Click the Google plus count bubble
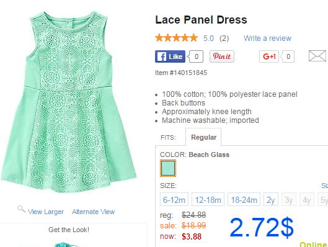 [x=288, y=56]
